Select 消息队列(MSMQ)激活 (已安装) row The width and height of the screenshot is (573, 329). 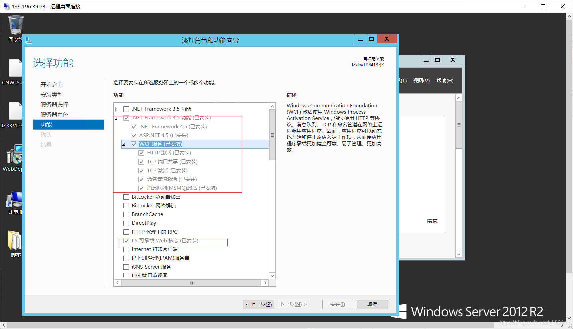(182, 188)
